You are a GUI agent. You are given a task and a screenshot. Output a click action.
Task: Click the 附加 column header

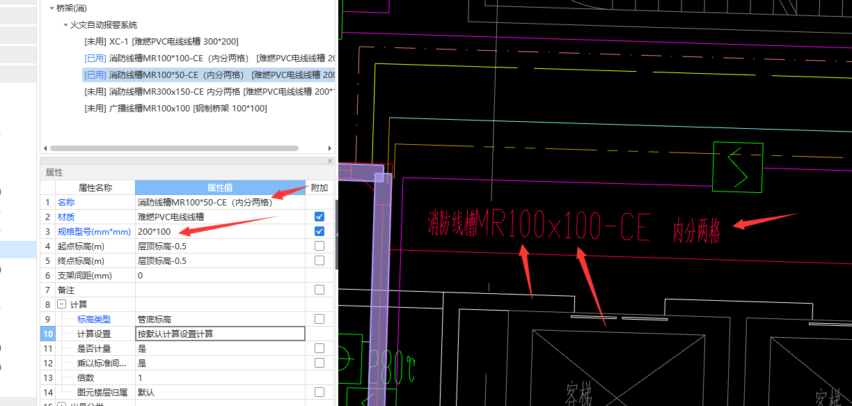pos(319,187)
